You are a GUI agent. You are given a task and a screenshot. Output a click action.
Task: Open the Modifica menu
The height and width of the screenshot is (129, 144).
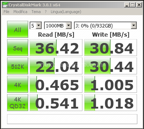coord(20,12)
